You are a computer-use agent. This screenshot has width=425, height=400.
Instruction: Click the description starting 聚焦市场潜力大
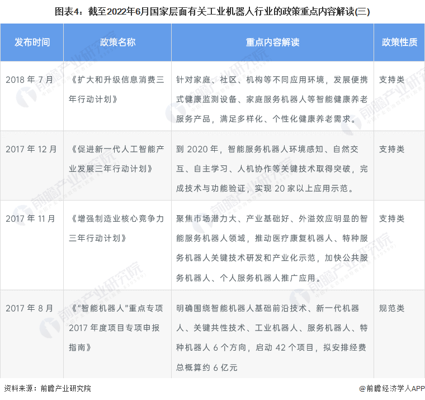(x=272, y=248)
